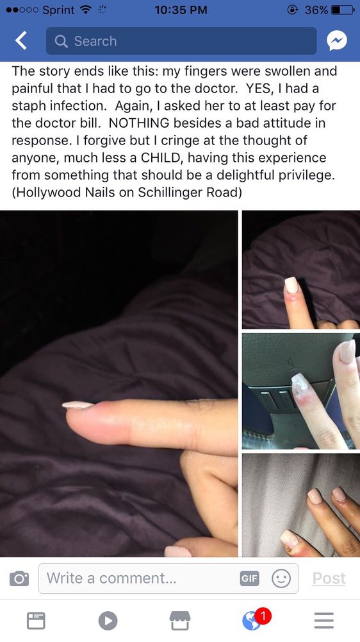This screenshot has height=642, width=360.
Task: Open the News Feed tab icon
Action: [x=36, y=620]
